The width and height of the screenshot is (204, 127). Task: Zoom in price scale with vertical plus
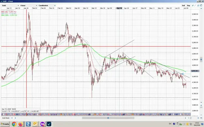201,105
